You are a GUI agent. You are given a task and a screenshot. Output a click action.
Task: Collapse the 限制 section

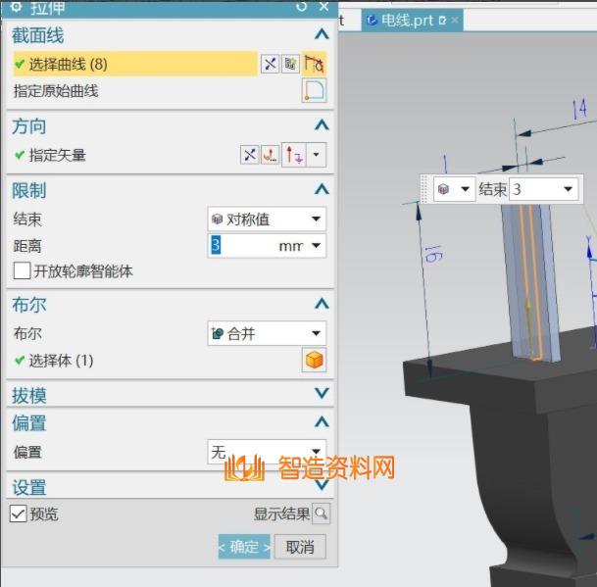coord(322,189)
